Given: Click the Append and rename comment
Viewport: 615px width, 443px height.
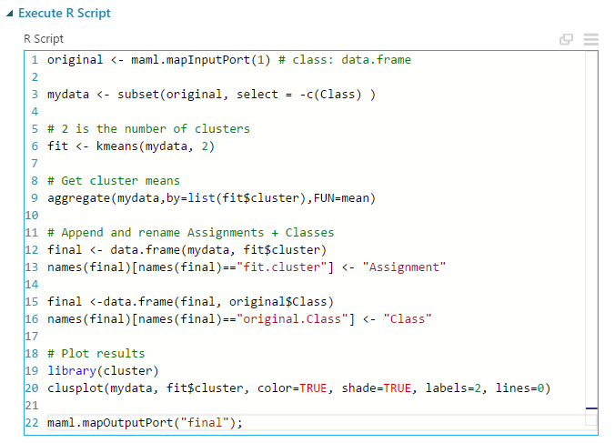Looking at the screenshot, I should tap(191, 233).
